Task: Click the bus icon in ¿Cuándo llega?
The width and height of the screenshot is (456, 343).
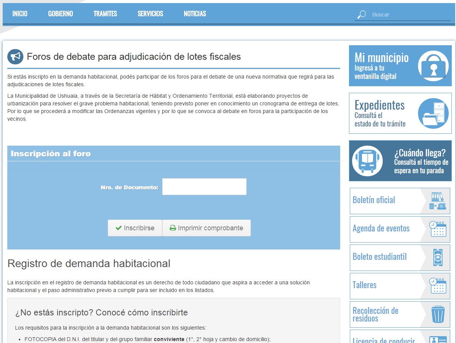Action: tap(367, 161)
